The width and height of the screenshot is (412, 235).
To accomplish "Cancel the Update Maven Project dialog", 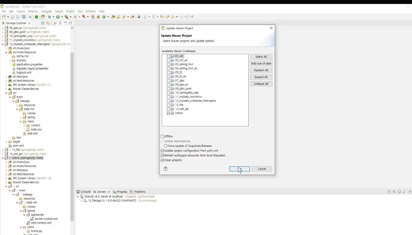I will coord(262,169).
